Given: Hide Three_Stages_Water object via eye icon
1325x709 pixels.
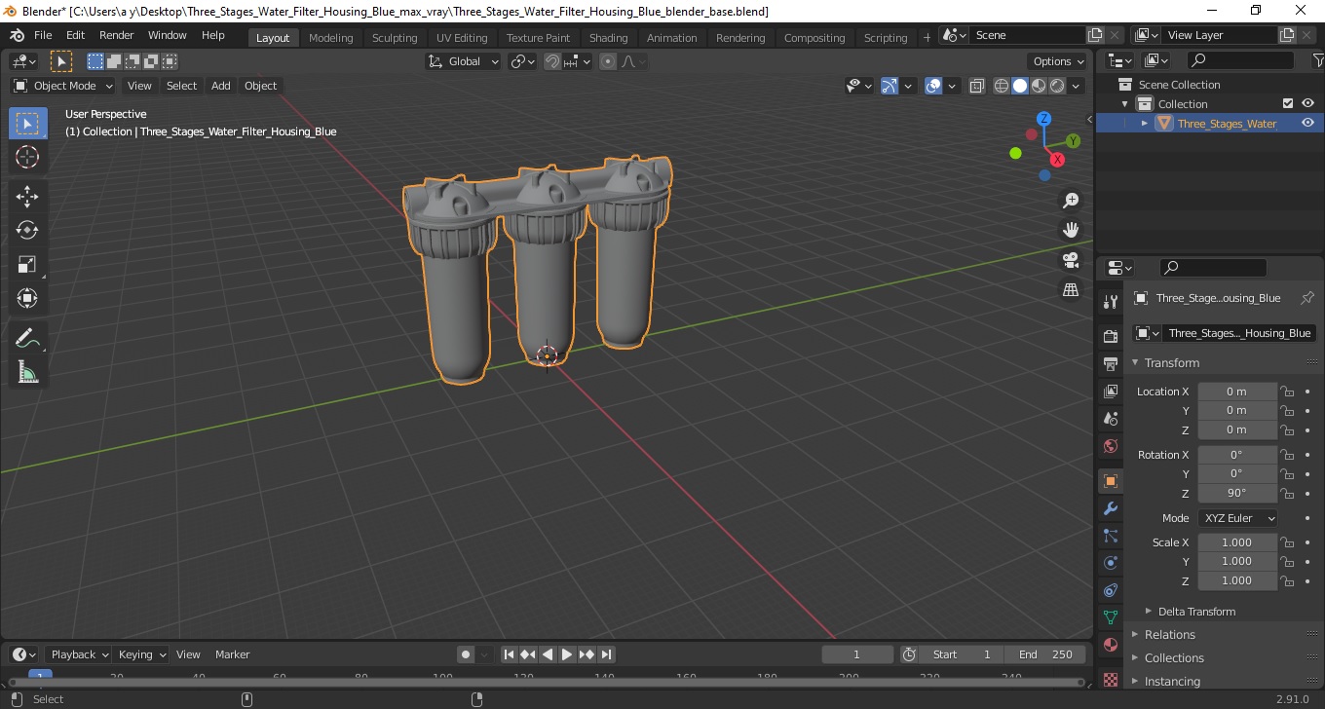Looking at the screenshot, I should coord(1307,123).
